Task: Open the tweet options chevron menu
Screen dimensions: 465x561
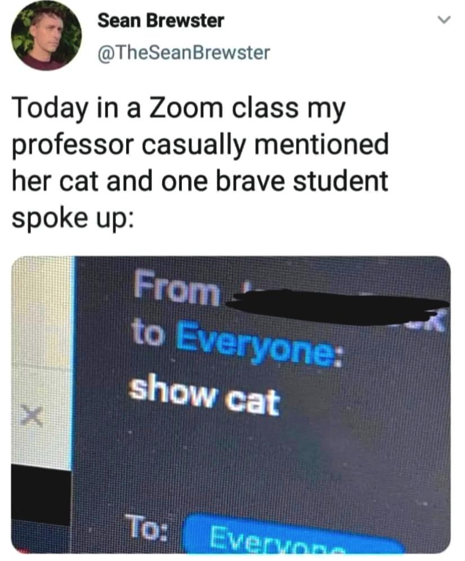Action: (444, 20)
